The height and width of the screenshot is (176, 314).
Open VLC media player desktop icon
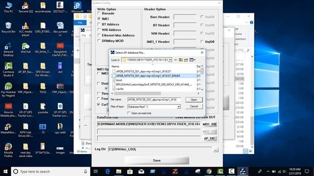[x=26, y=29]
